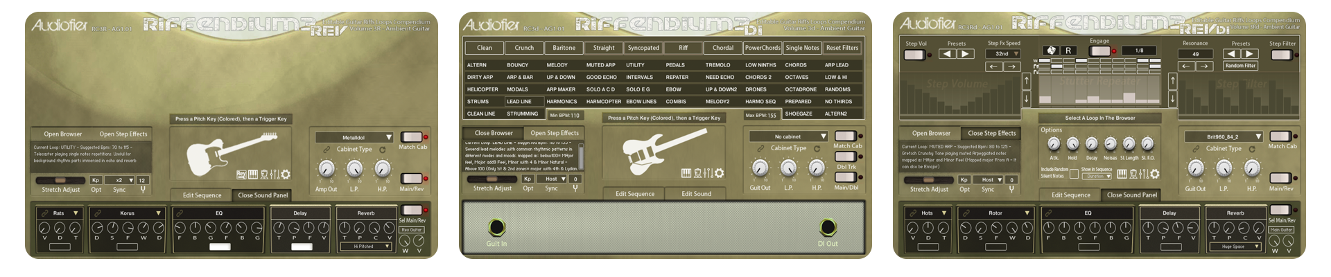The image size is (1331, 277).
Task: Click the Step Vol previous preset arrow
Action: 948,53
